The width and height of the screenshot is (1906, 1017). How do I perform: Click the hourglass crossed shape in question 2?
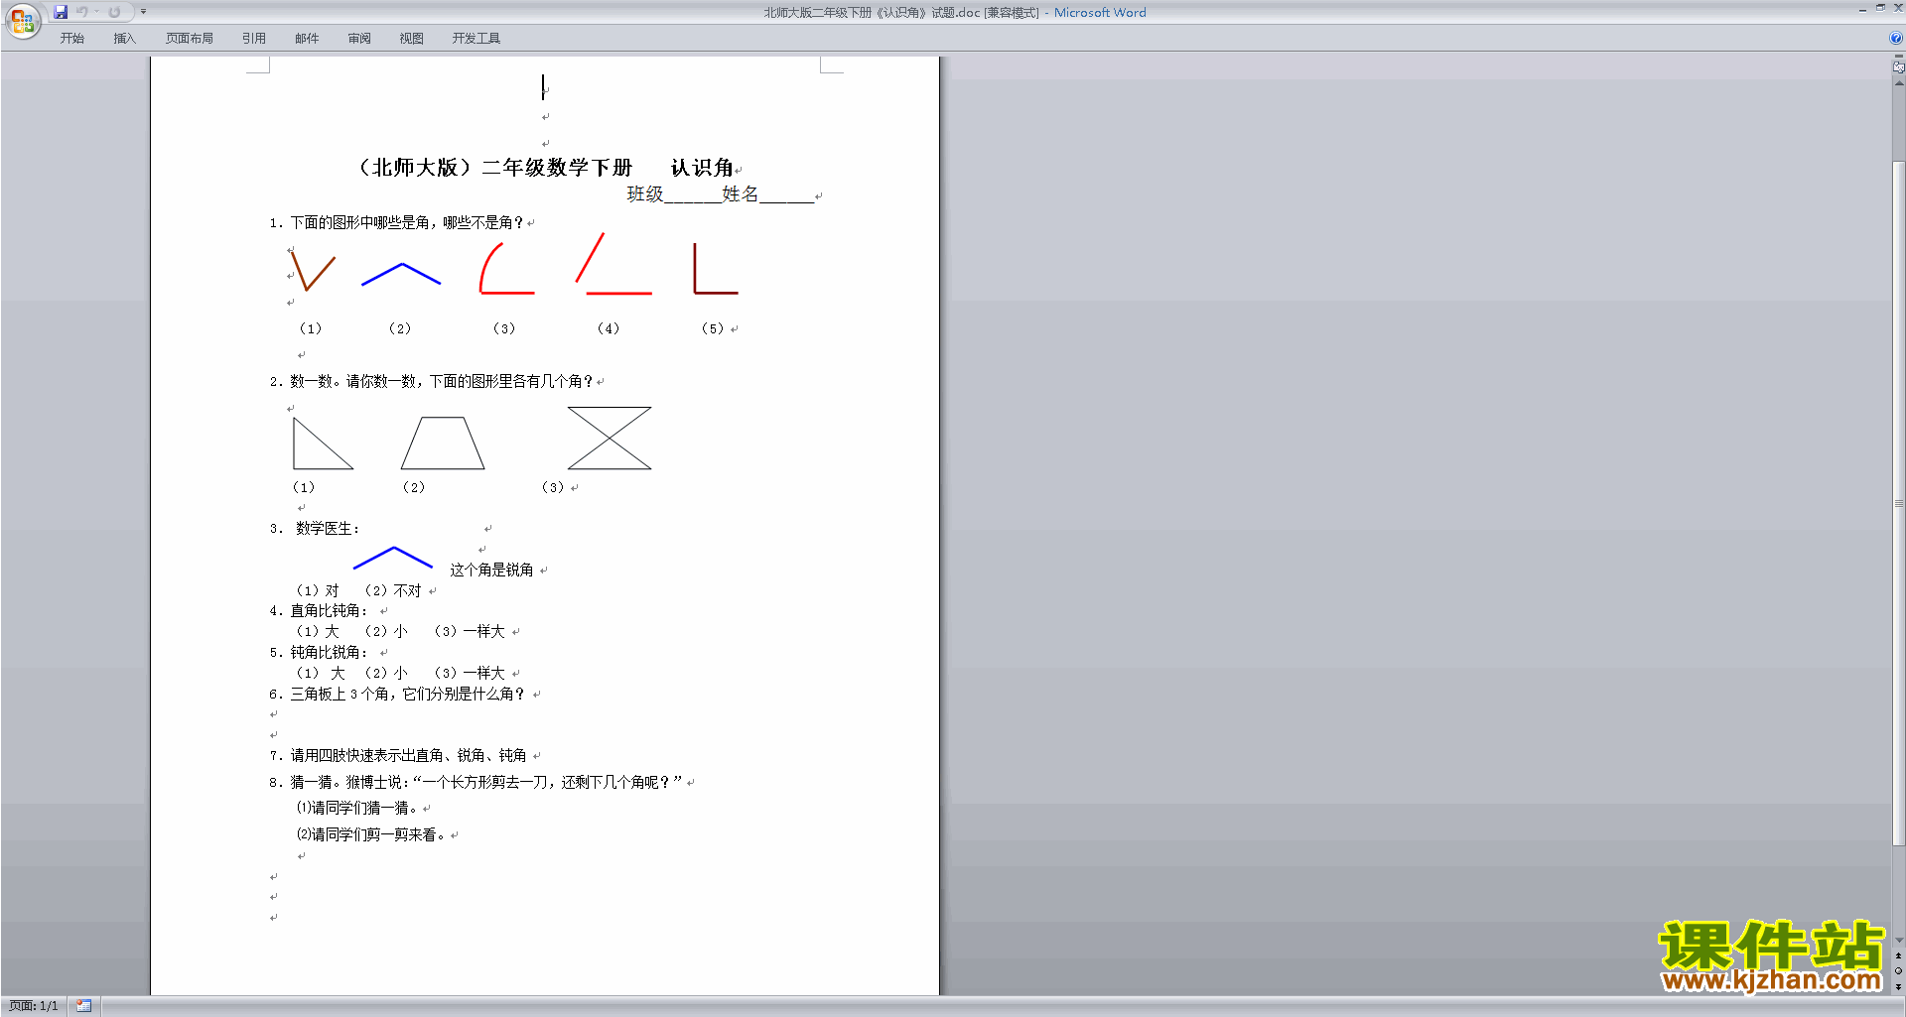[x=610, y=438]
